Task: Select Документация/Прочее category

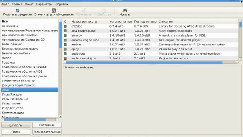Action: point(30,85)
